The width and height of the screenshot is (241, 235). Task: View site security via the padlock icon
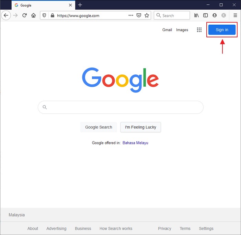click(53, 15)
